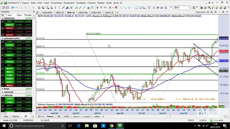This screenshot has height=129, width=230.
Task: Open the Ferramentas menu
Action: point(56,3)
